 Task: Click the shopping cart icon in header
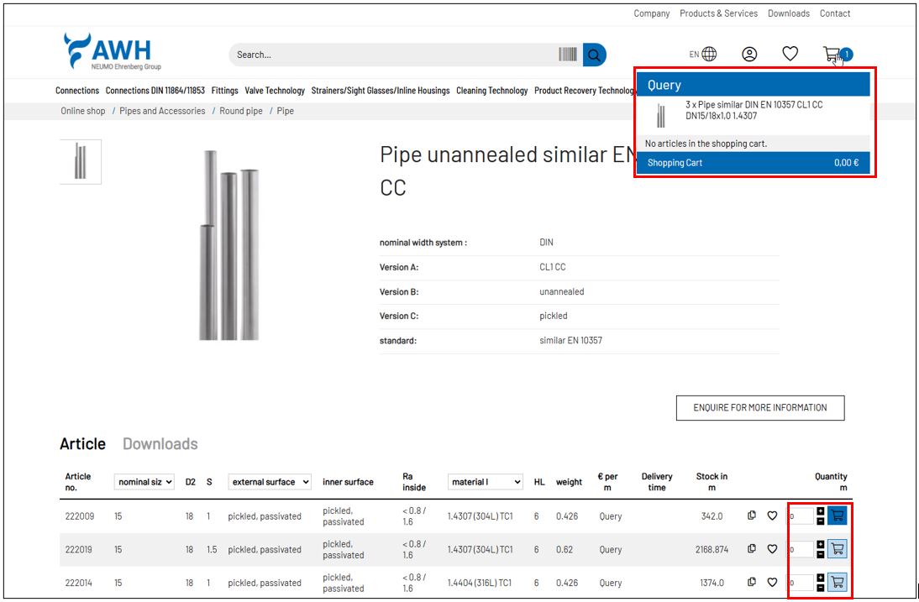click(x=832, y=55)
